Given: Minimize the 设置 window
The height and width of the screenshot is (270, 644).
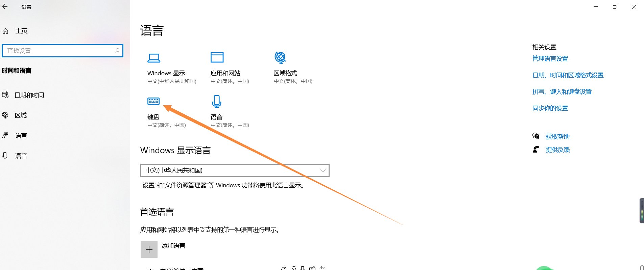Looking at the screenshot, I should pos(596,7).
